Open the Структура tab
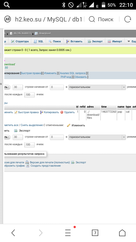This screenshot has height=242, width=136. 20,41
